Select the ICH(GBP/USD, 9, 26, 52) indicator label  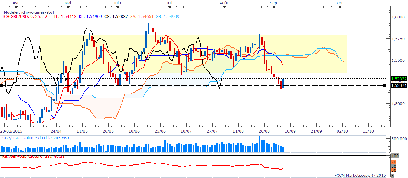coord(26,16)
